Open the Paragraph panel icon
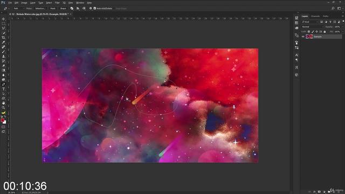The width and height of the screenshot is (345, 194). tap(296, 60)
